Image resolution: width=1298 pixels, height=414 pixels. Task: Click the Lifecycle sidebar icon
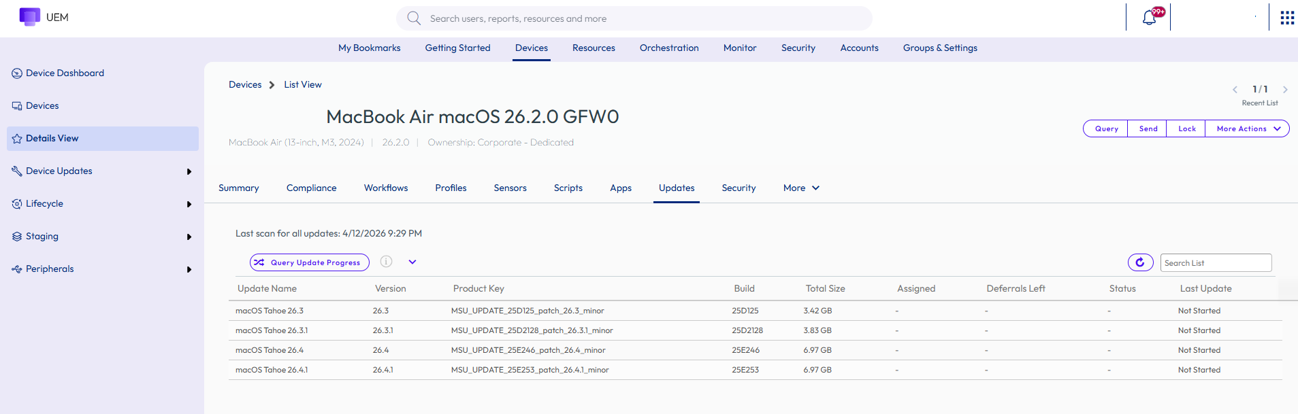[x=17, y=204]
